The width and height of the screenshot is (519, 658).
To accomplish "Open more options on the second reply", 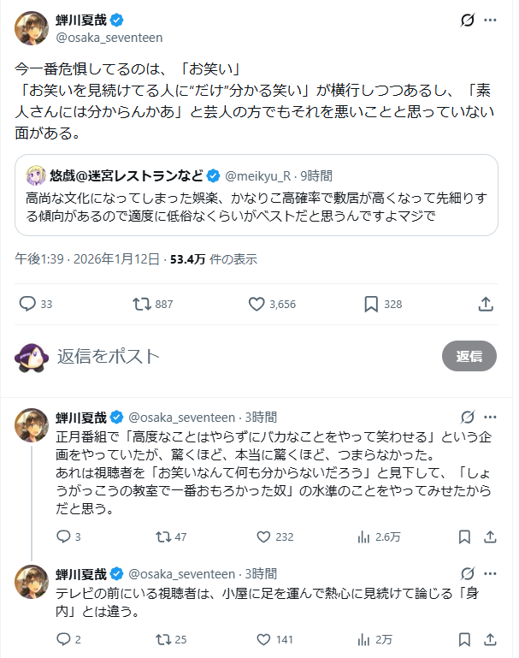I will (490, 573).
